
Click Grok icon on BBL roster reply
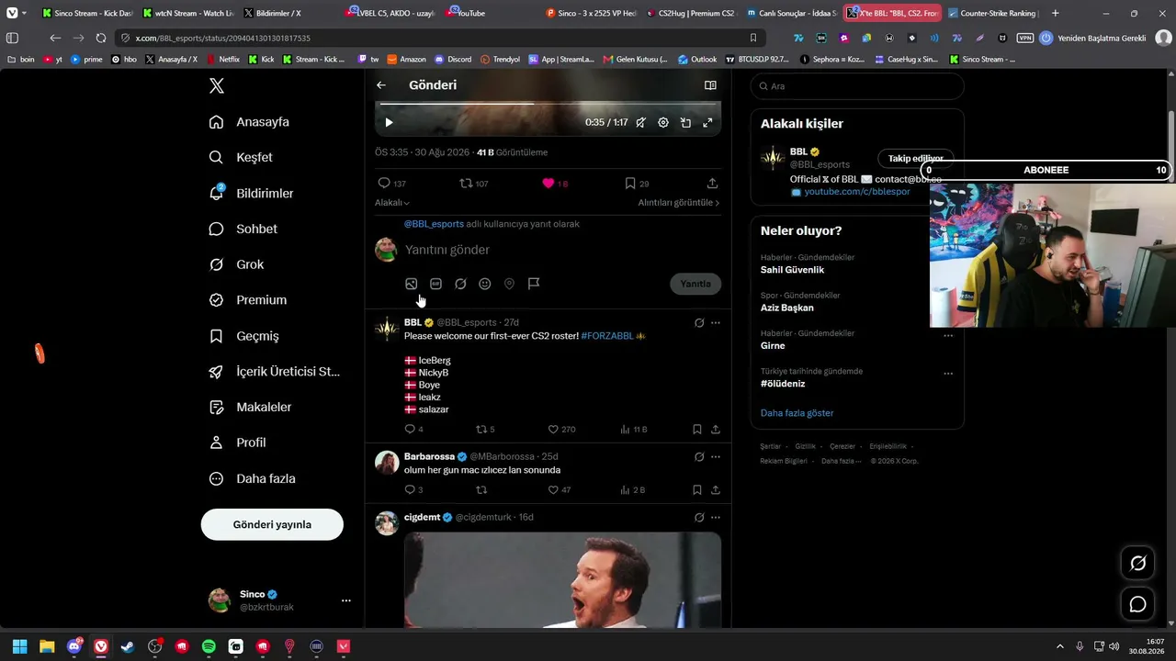(699, 323)
